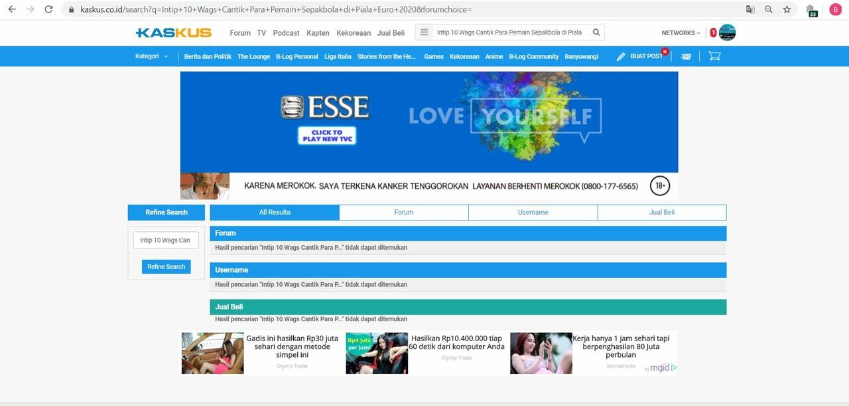Open ad 'Gadis ini hasilkan Rp30 juta'
This screenshot has width=849, height=406.
click(x=293, y=346)
